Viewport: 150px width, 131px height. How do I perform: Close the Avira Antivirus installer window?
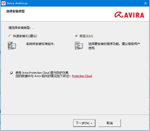pos(145,3)
